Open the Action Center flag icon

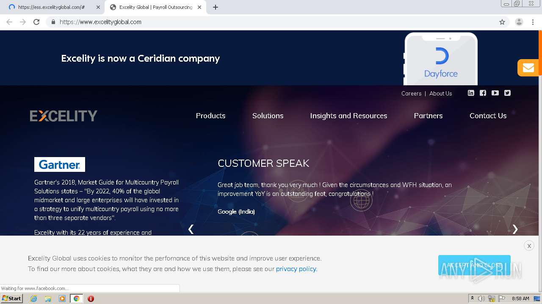[502, 299]
